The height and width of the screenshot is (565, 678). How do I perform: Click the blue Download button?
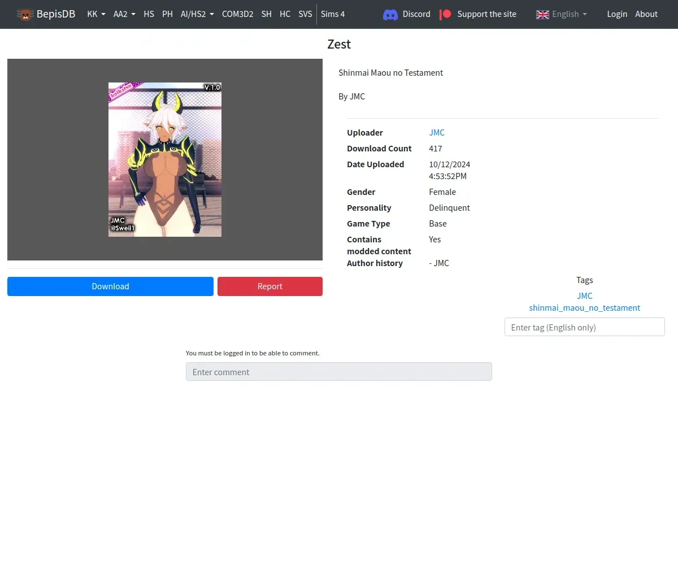(x=110, y=286)
